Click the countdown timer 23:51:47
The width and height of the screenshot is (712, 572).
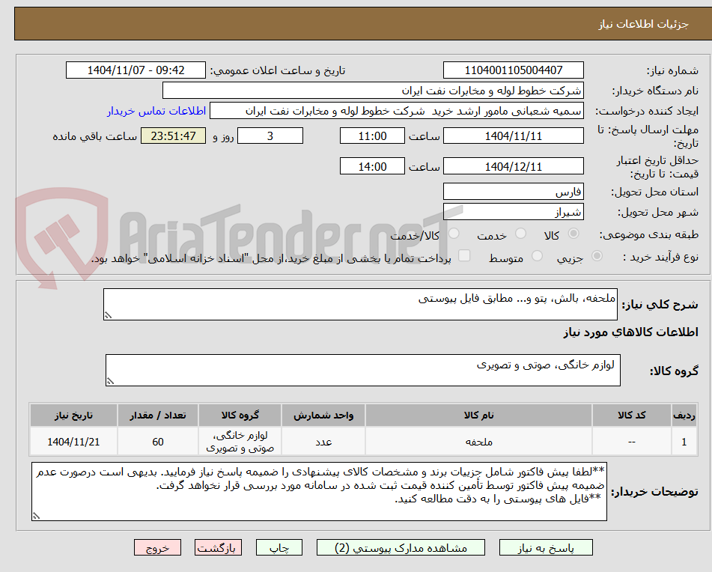click(174, 136)
